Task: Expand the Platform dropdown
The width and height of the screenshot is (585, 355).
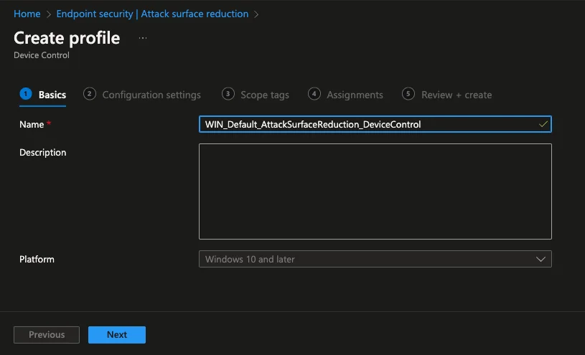Action: point(375,259)
